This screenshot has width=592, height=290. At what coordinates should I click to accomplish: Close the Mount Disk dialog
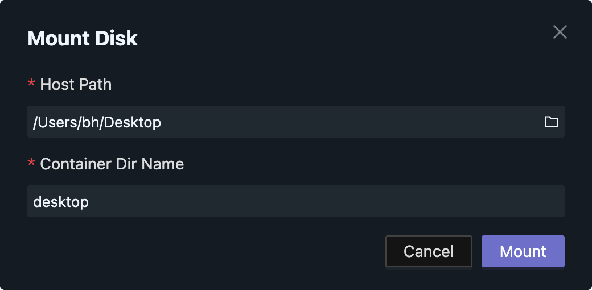(560, 32)
